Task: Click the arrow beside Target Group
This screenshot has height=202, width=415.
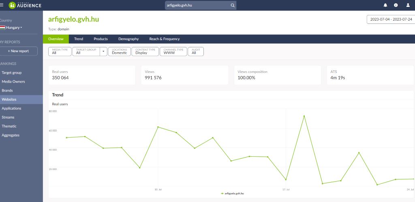Action: (x=103, y=51)
